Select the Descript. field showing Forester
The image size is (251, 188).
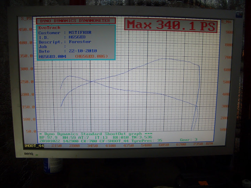point(80,42)
